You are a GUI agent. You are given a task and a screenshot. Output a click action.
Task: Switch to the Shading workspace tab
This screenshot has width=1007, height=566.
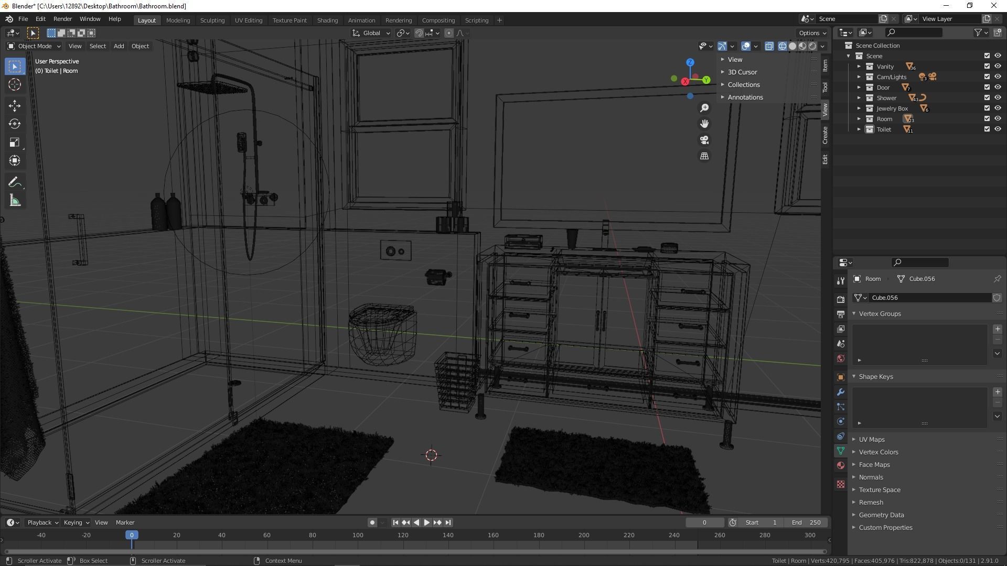tap(327, 20)
